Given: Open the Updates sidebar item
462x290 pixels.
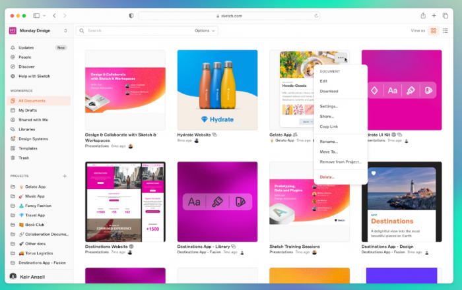Looking at the screenshot, I should (38, 47).
